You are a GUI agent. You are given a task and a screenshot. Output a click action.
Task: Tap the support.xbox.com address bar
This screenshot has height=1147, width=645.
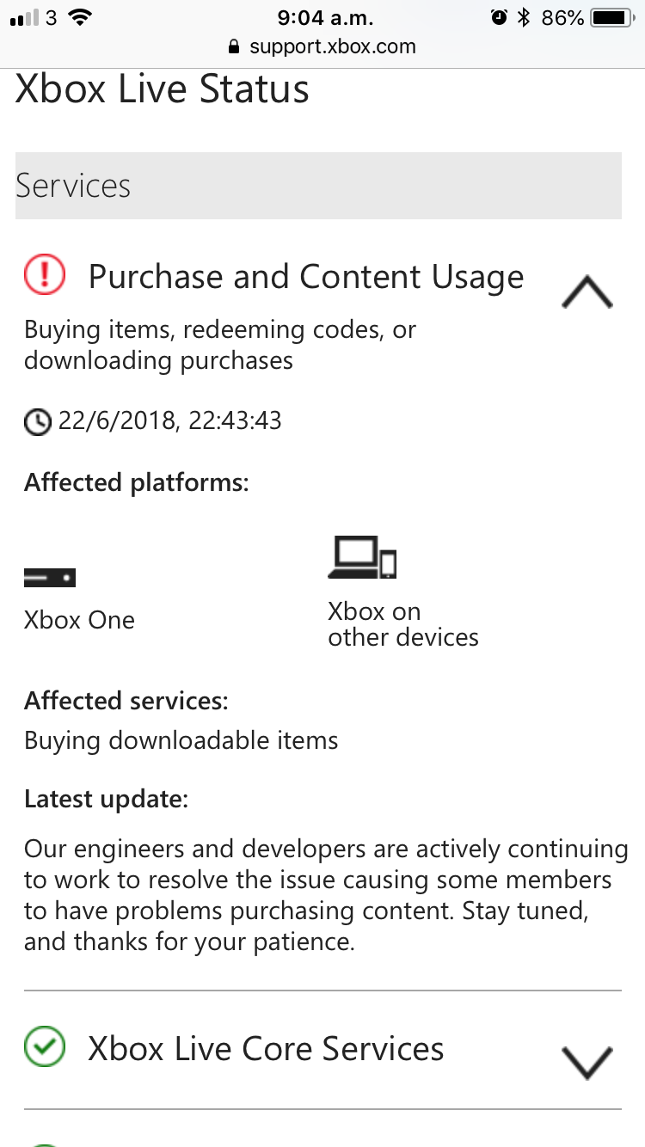(322, 46)
